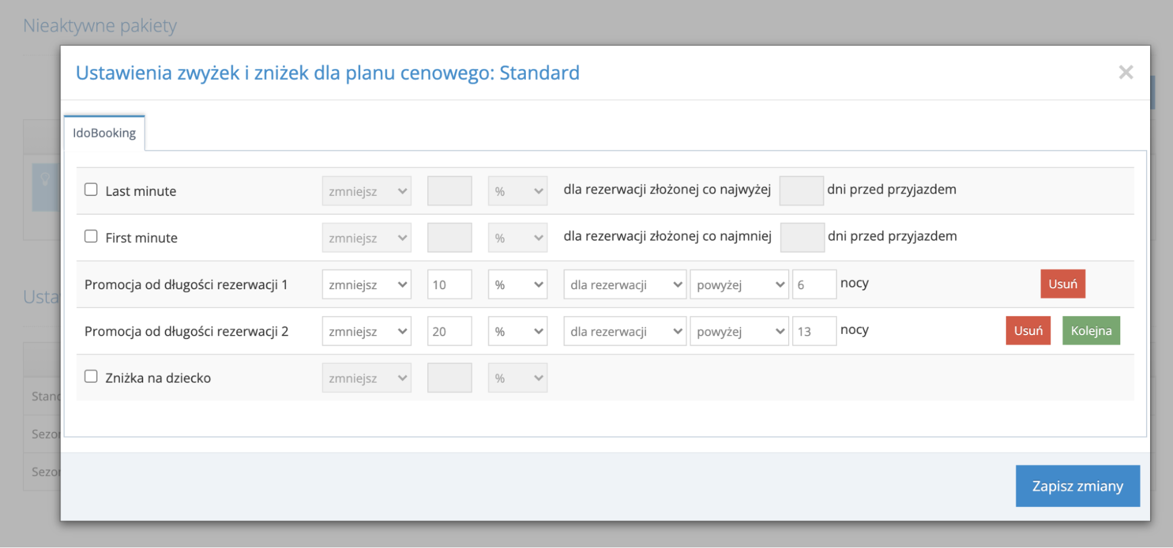This screenshot has width=1173, height=548.
Task: Open percent unit dropdown for Promocja 1
Action: pos(517,285)
